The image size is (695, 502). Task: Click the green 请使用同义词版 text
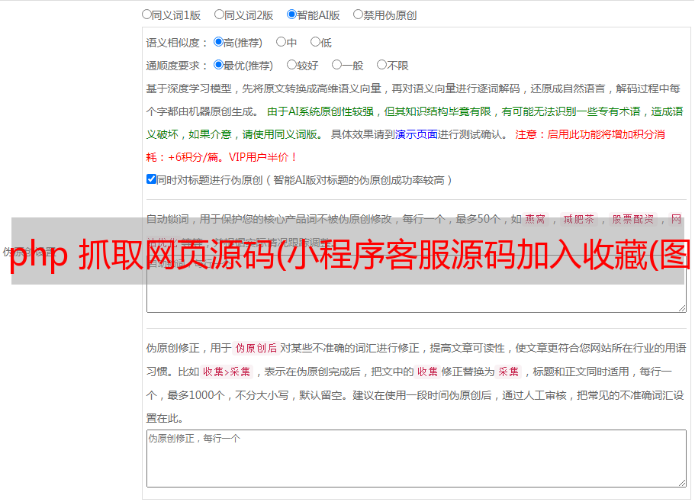[x=280, y=134]
